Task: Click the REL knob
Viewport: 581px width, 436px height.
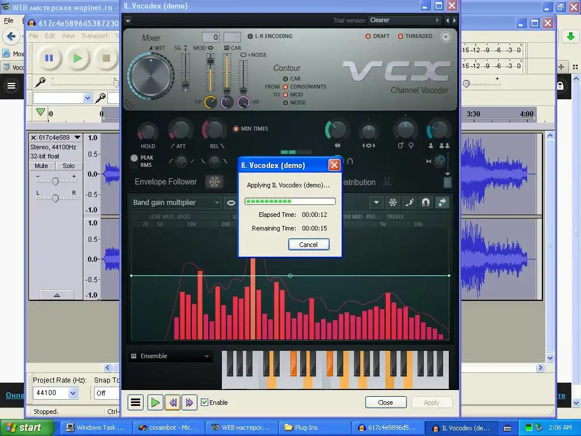Action: point(214,130)
